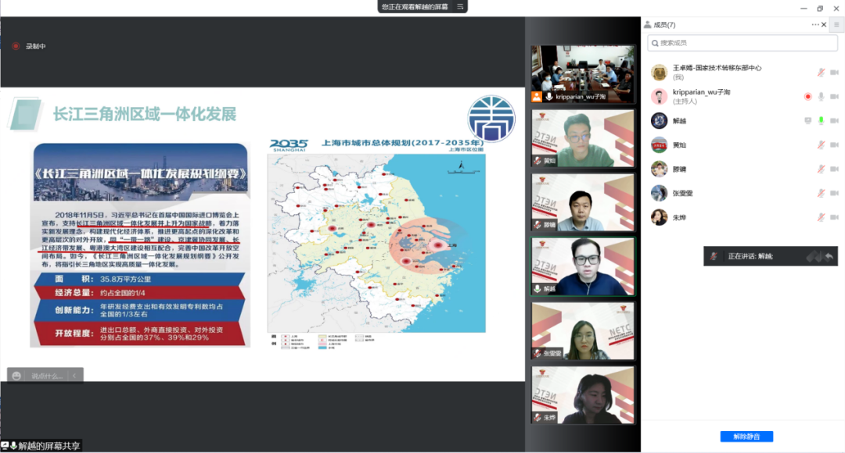Viewport: 845px width, 453px height.
Task: Open the ... more options menu in members panel
Action: click(x=814, y=24)
